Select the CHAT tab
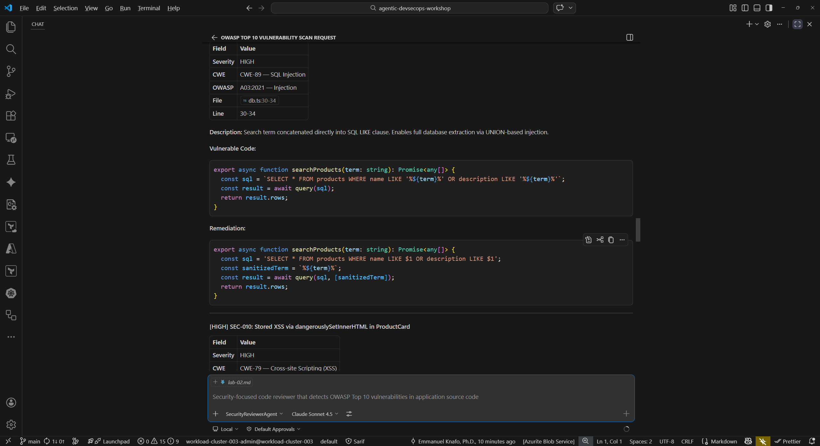Image resolution: width=820 pixels, height=446 pixels. tap(37, 24)
